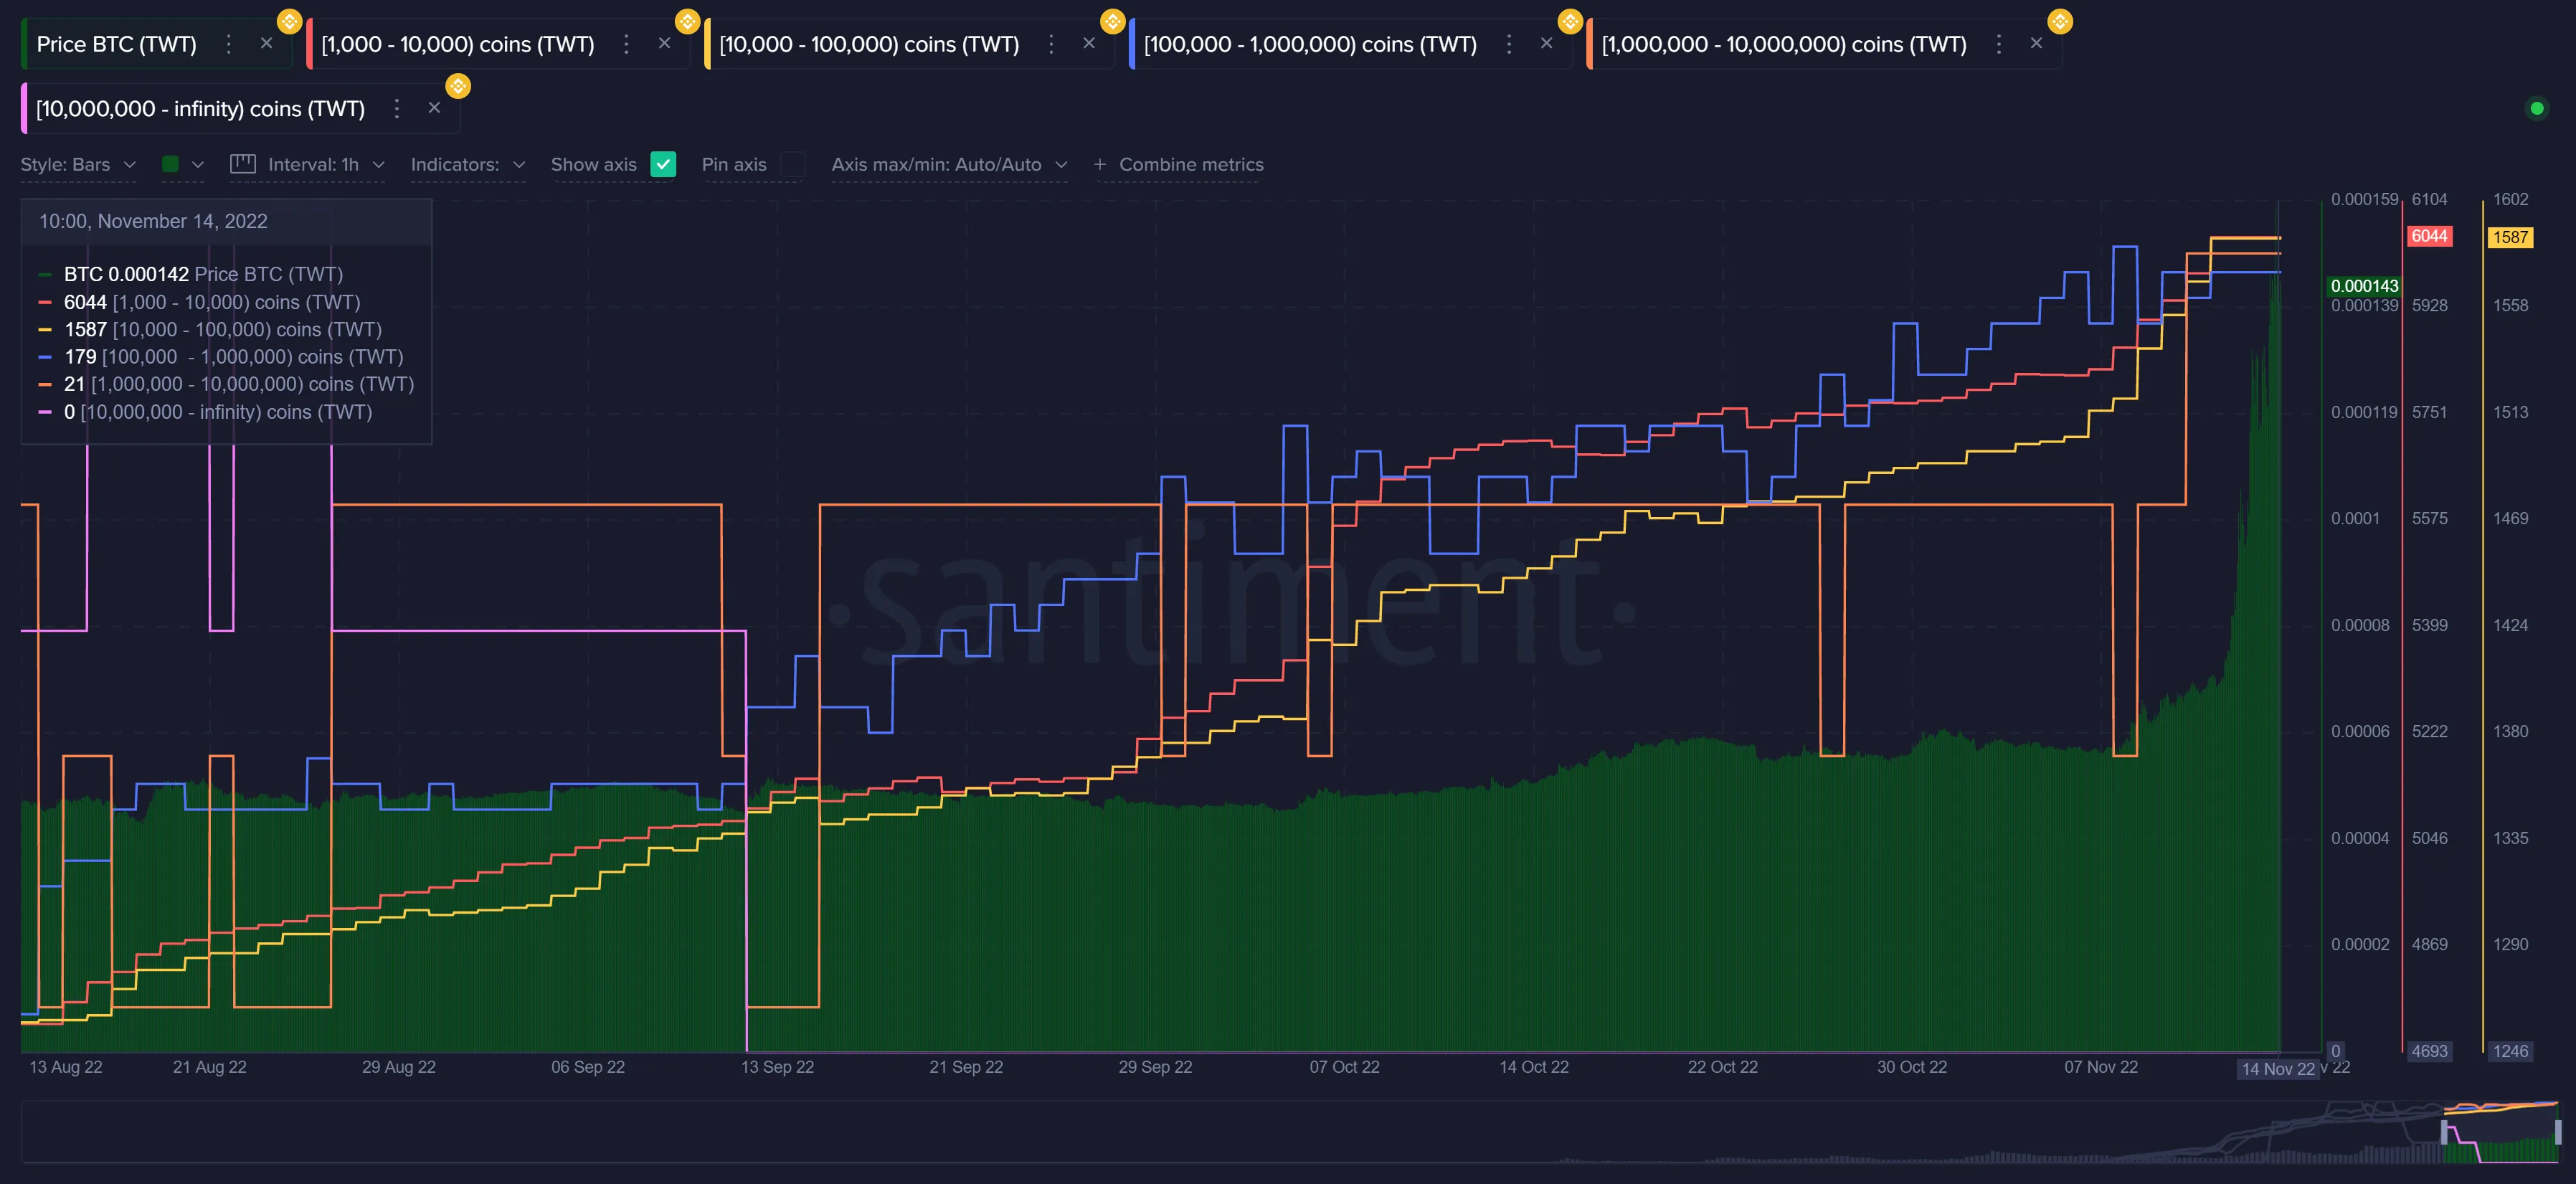Open the three-dot menu on Price BTC metric
Image resolution: width=2576 pixels, height=1184 pixels.
228,44
